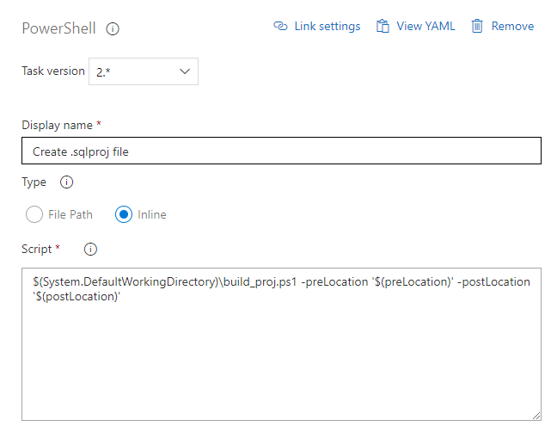This screenshot has width=551, height=426.
Task: Click the PowerShell task title heading
Action: coord(58,28)
